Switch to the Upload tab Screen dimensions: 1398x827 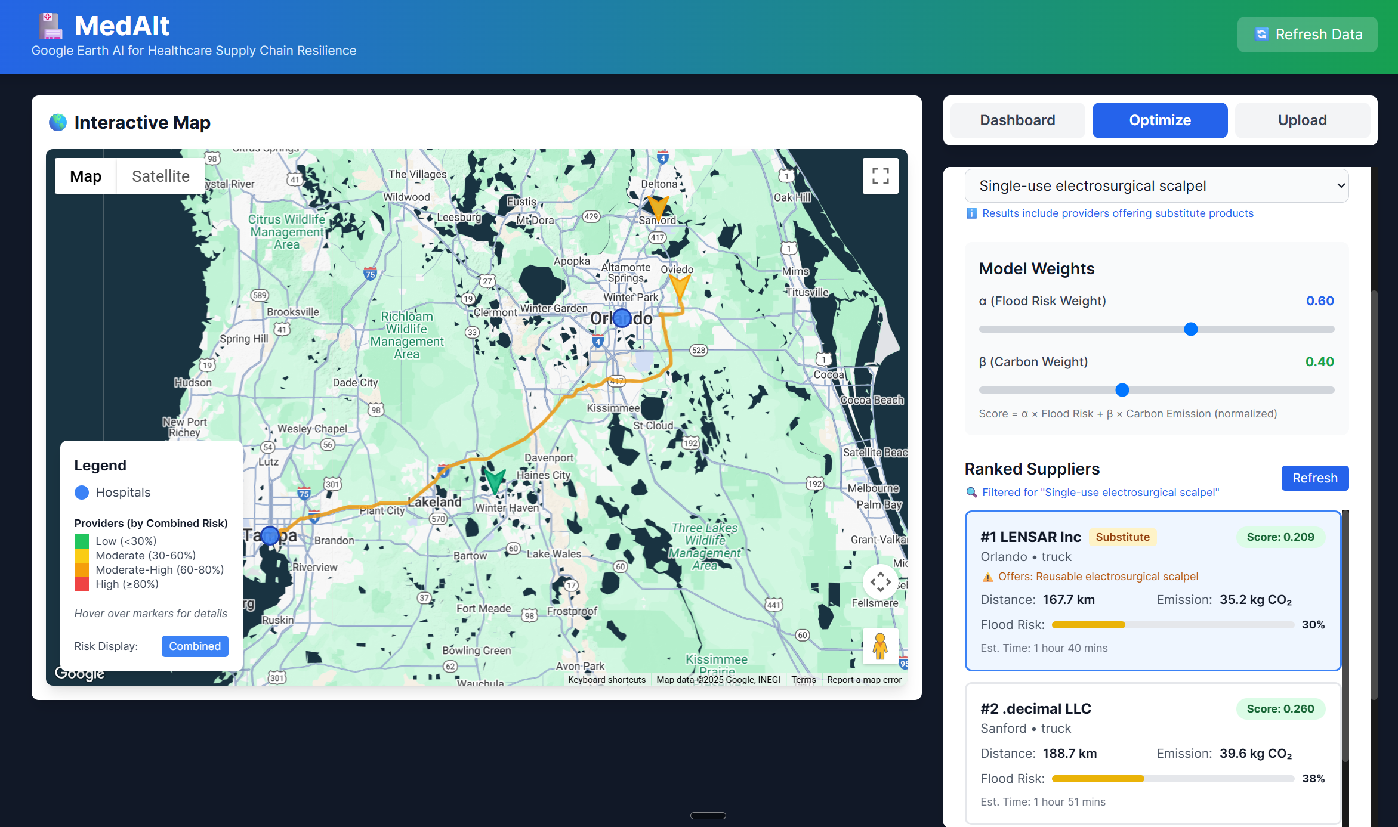coord(1302,120)
